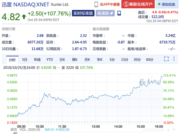The image size is (180, 134).
Task: Click the vertical bars icon beside fullscreen
Action: point(174,59)
